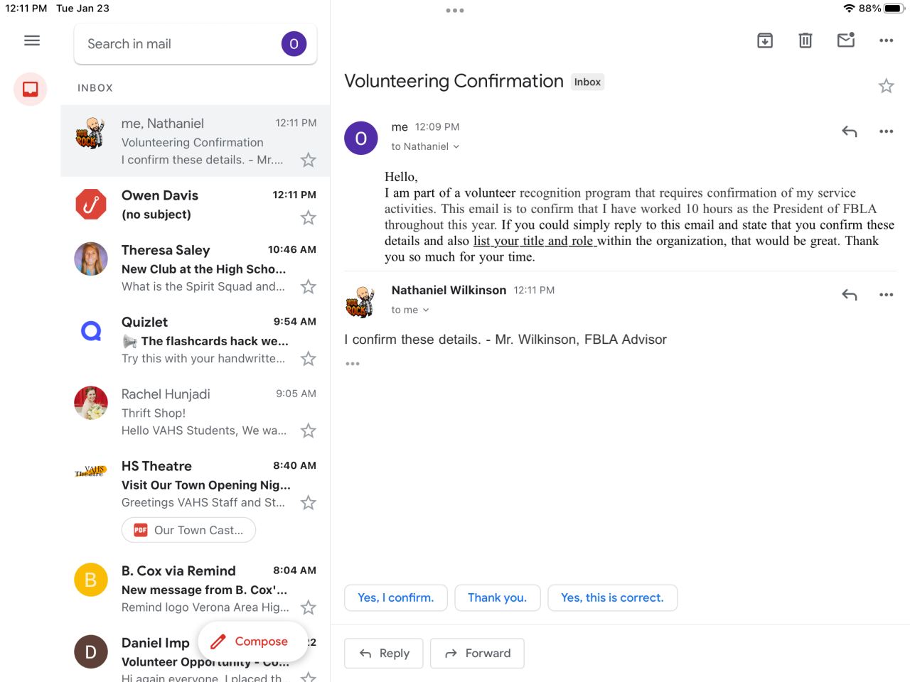
Task: Tap the Search in mail field
Action: click(x=178, y=44)
